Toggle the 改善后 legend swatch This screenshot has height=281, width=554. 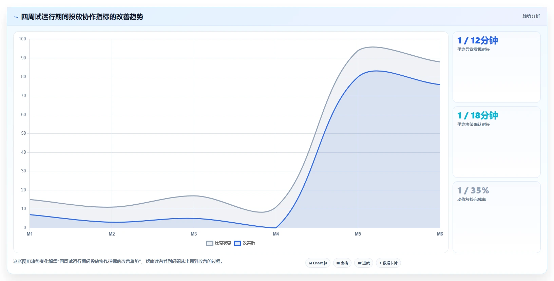pyautogui.click(x=237, y=243)
